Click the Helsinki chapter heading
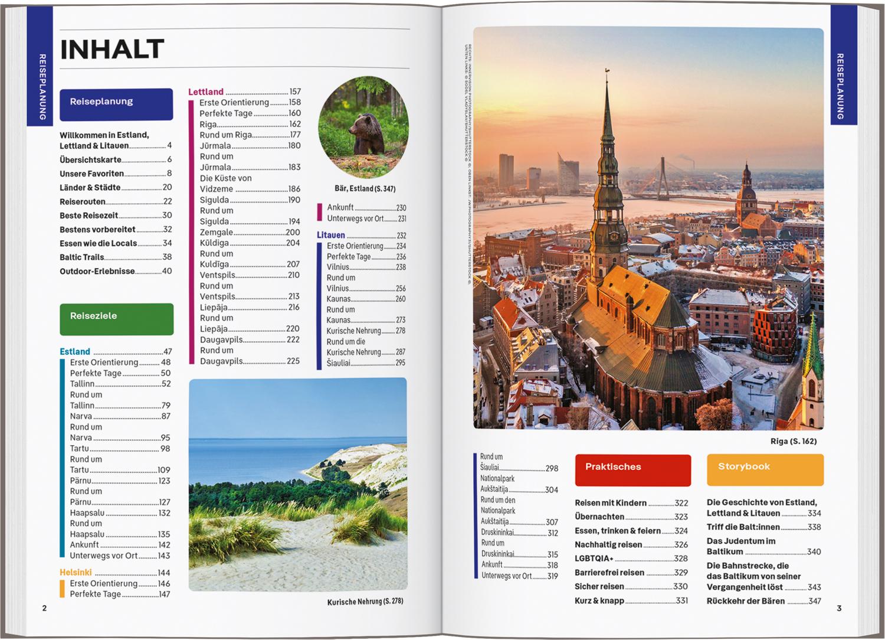Image resolution: width=885 pixels, height=640 pixels. 76,573
